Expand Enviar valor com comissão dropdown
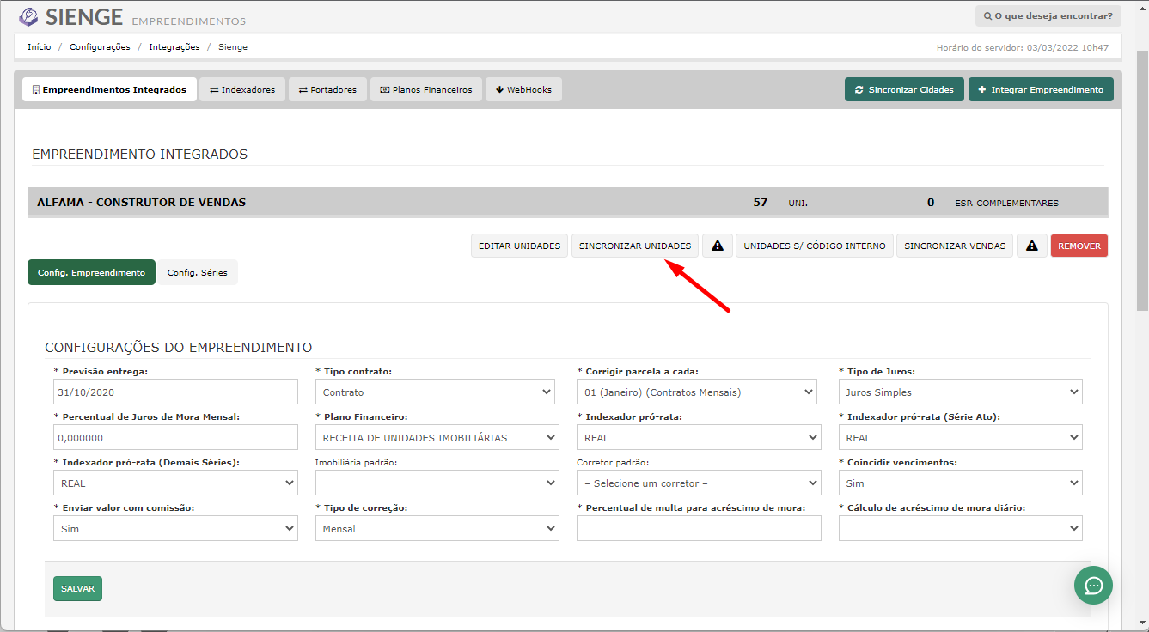The width and height of the screenshot is (1149, 632). pyautogui.click(x=175, y=528)
